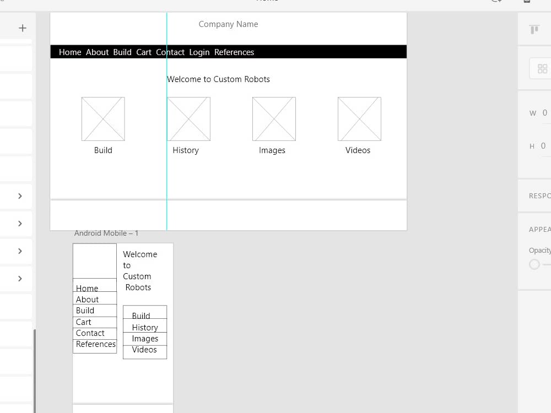Viewport: 551px width, 413px height.
Task: Click the W width field in the right panel
Action: (x=545, y=113)
